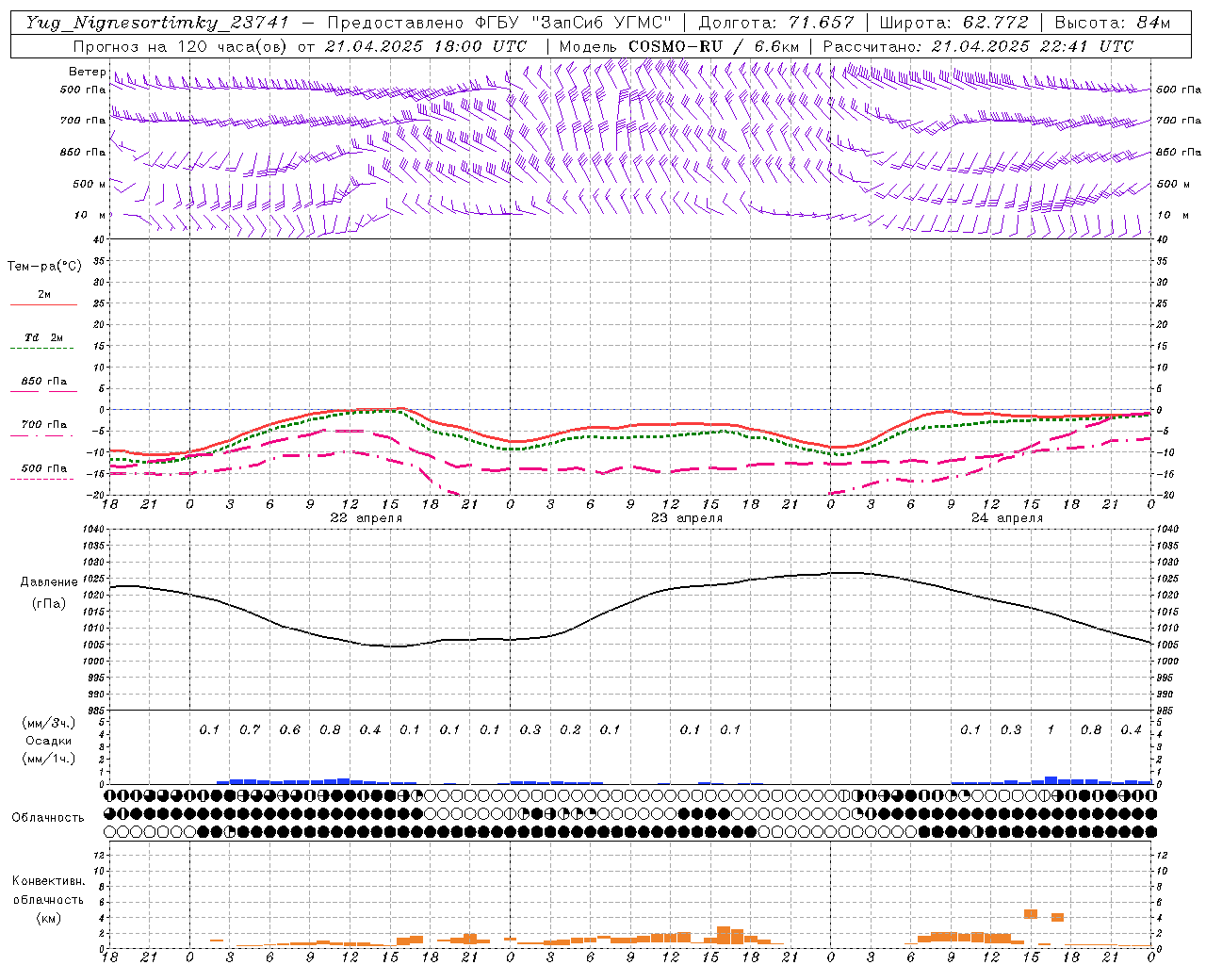
Task: Click the latitude value Широта: 62.772
Action: (x=955, y=23)
